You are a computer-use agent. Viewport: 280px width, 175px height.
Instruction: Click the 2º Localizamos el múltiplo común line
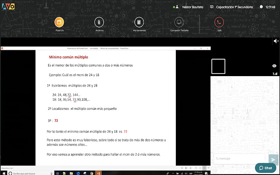tap(82, 108)
